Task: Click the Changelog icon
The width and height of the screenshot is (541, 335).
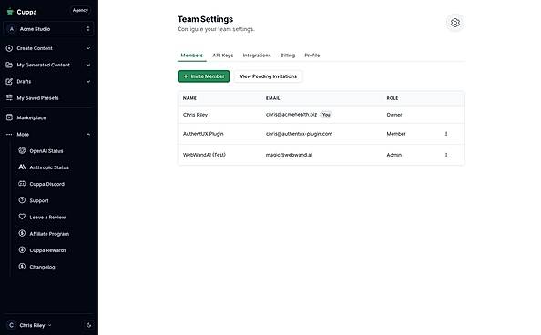Action: click(22, 267)
